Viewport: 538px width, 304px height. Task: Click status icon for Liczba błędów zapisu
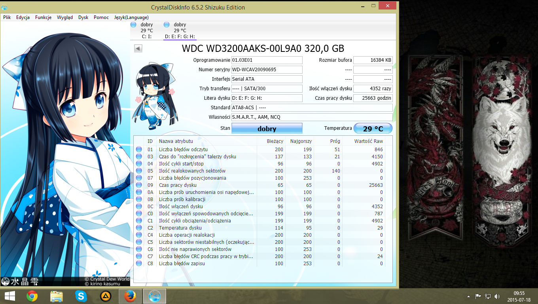[x=139, y=264]
